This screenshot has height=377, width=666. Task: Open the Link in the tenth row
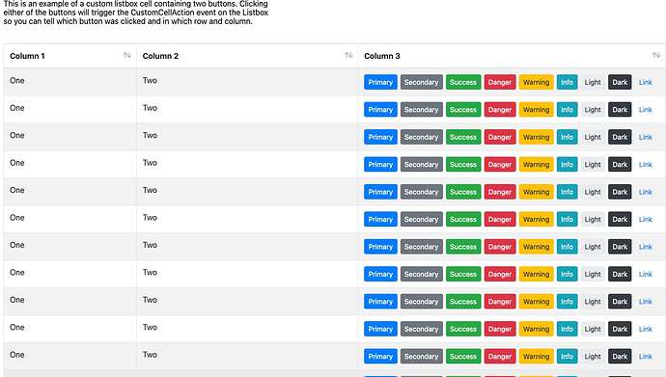(645, 329)
